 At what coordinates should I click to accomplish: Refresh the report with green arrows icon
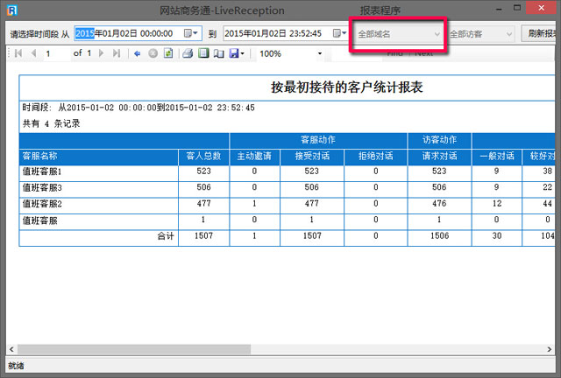point(168,53)
